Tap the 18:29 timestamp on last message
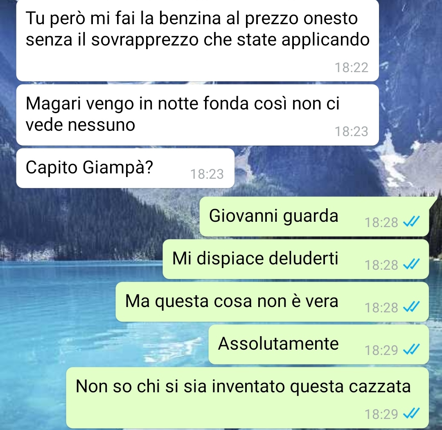Image resolution: width=442 pixels, height=430 pixels. point(381,414)
